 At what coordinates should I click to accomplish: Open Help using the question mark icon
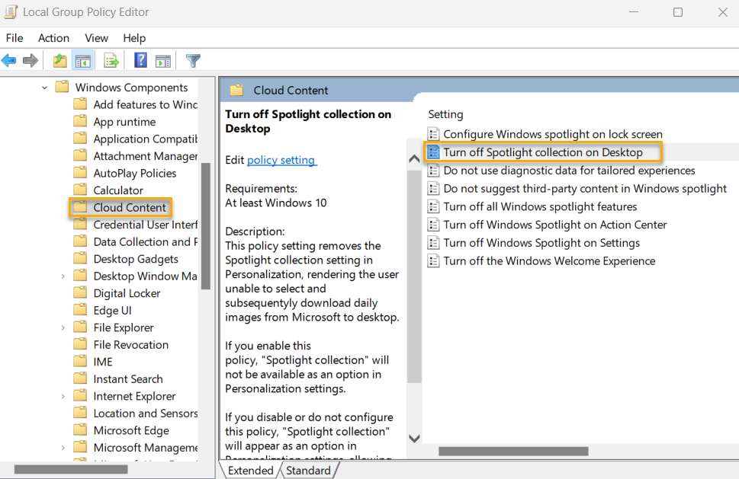(x=139, y=60)
